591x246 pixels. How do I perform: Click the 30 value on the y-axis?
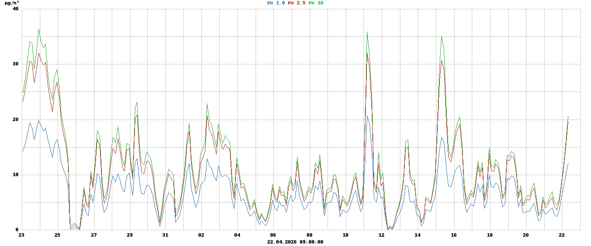[15, 64]
